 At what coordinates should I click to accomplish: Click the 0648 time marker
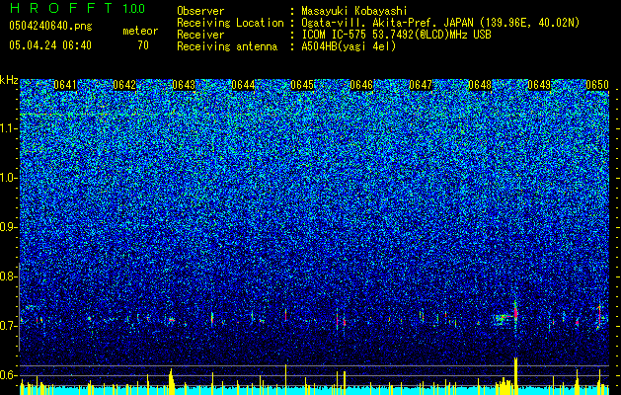click(480, 85)
